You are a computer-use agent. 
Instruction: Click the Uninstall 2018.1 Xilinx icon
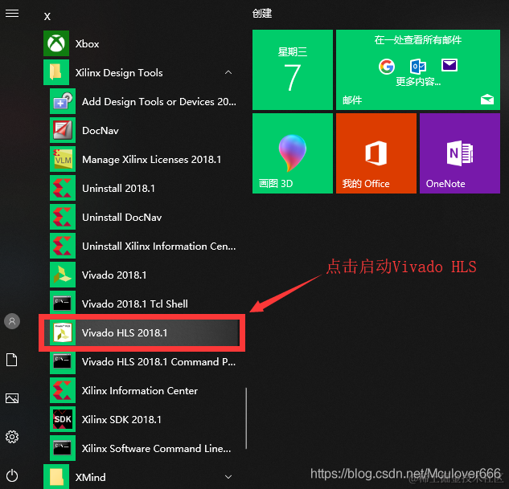pyautogui.click(x=63, y=188)
